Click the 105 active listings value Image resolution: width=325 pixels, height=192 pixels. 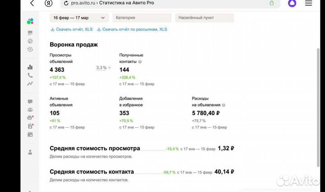pyautogui.click(x=55, y=113)
